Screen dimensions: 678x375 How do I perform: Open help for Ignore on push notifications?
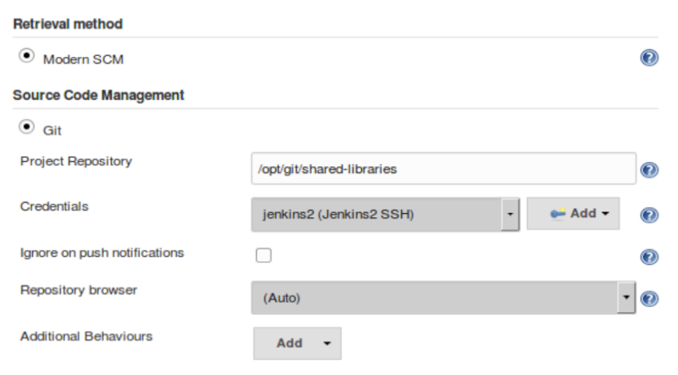click(x=650, y=256)
